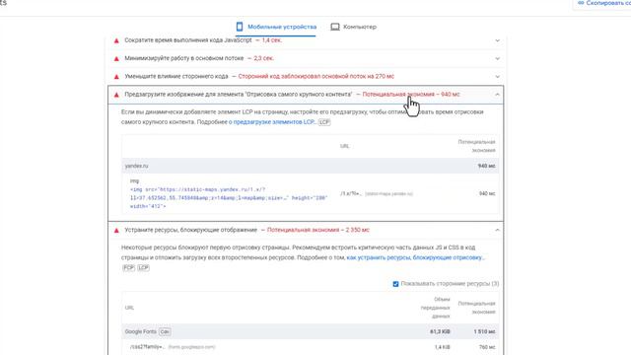Switch to Мобильные устройства tab
The image size is (631, 355).
276,27
